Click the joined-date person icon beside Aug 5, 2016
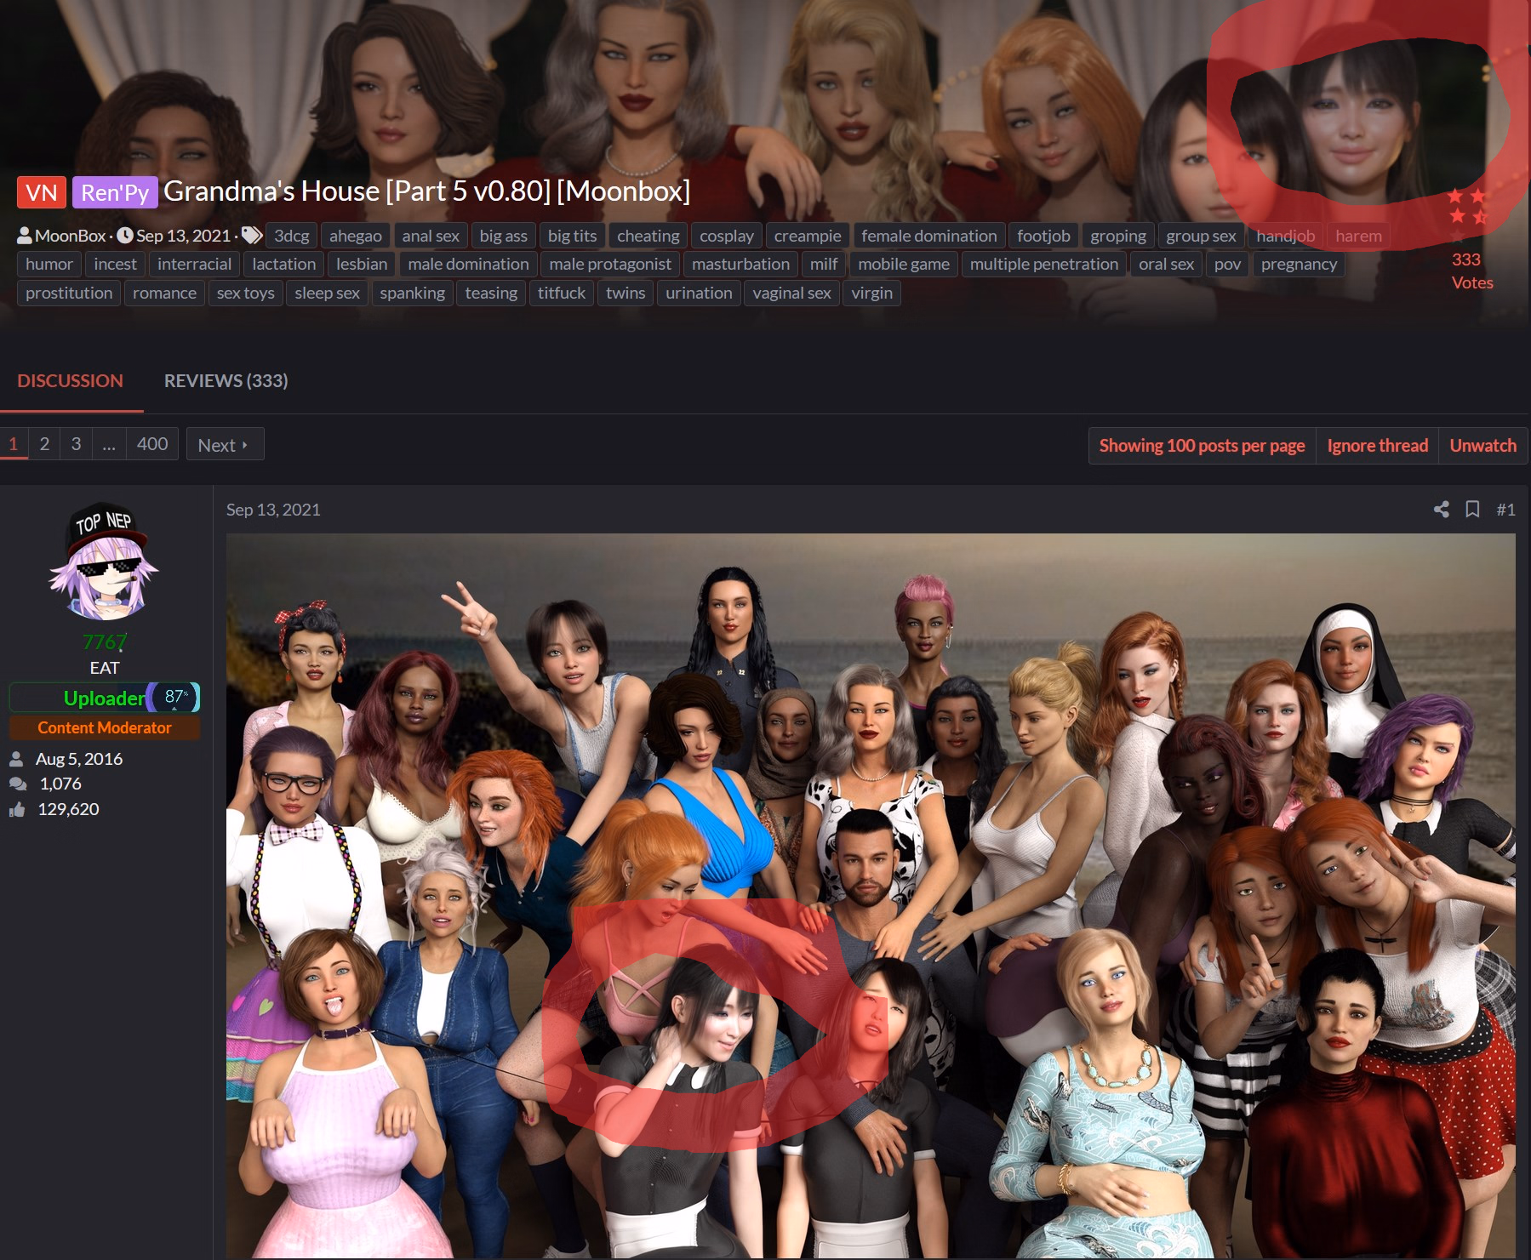The image size is (1531, 1260). [x=16, y=758]
